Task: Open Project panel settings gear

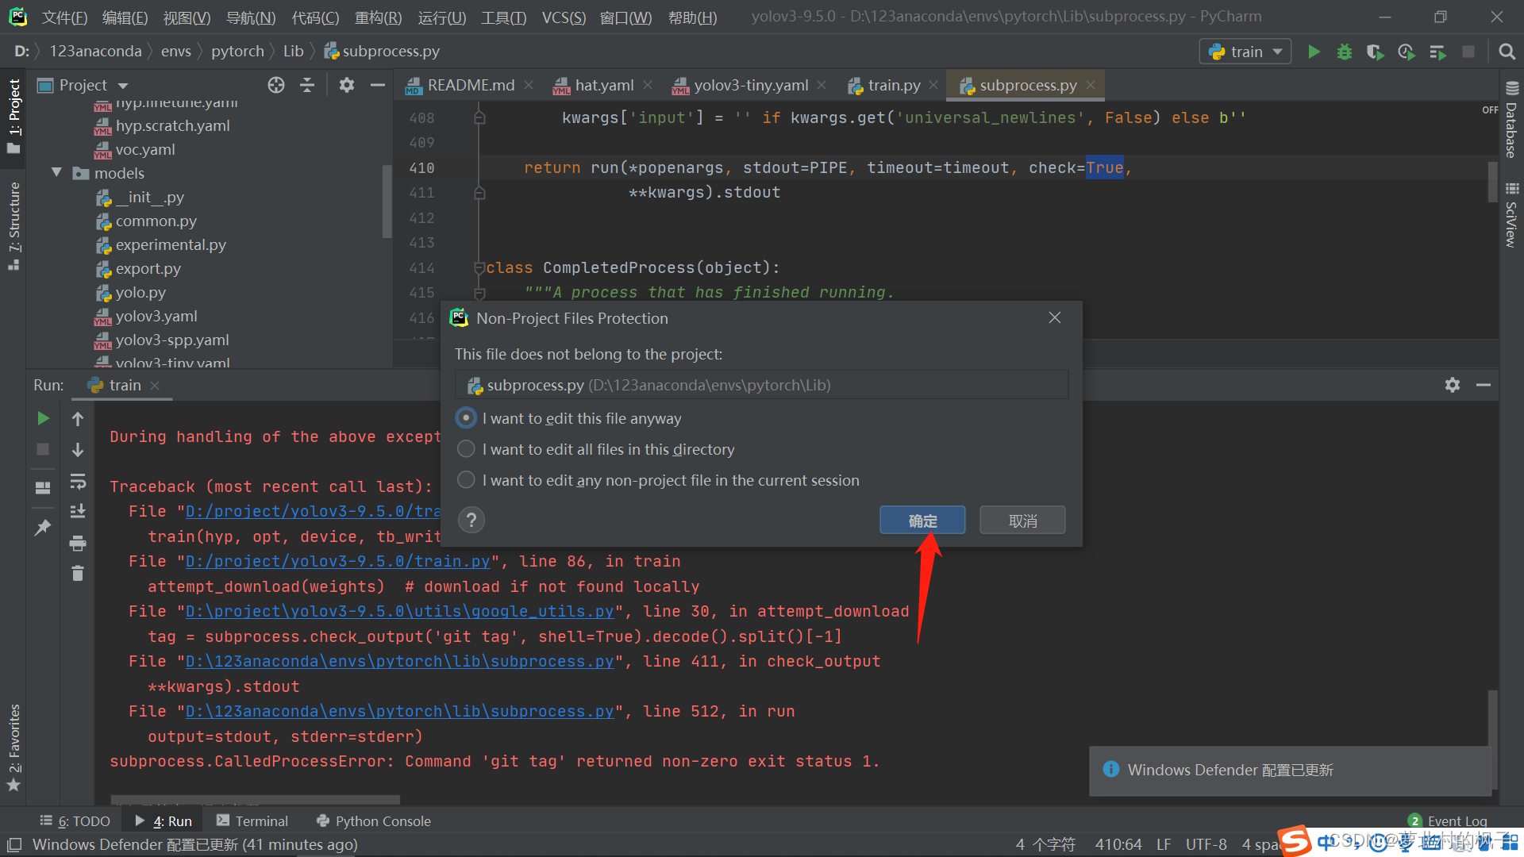Action: coord(346,85)
